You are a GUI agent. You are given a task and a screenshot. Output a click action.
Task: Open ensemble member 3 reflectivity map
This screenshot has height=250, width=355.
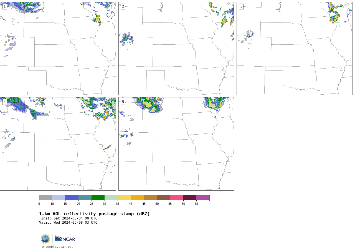tap(294, 48)
